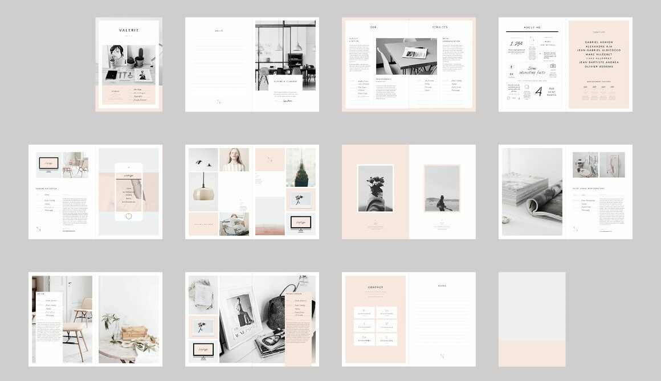The width and height of the screenshot is (661, 381).
Task: Click the 'Some interesting facts' script text
Action: (532, 71)
